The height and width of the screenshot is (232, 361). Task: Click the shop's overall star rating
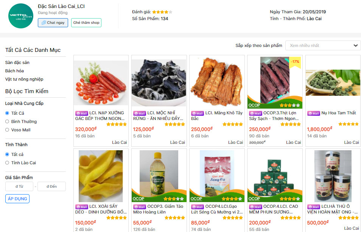pos(162,12)
